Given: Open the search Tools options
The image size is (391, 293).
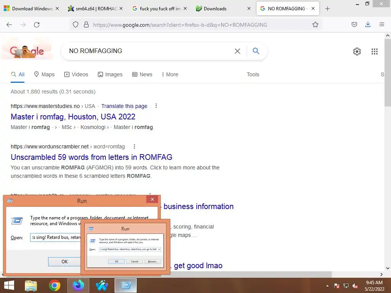Looking at the screenshot, I should click(x=253, y=74).
